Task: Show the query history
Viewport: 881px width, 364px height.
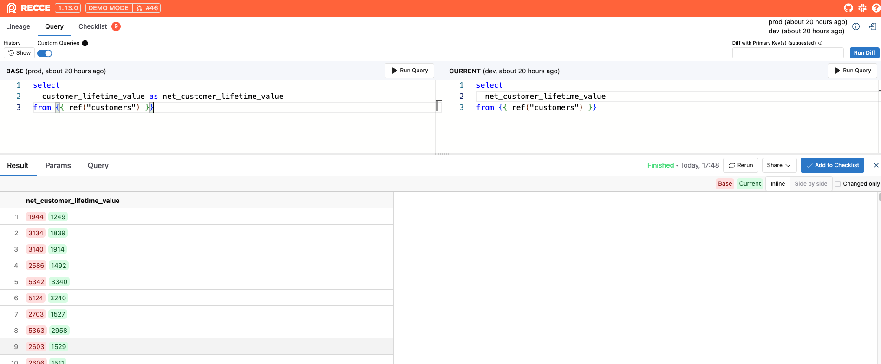Action: pos(20,53)
